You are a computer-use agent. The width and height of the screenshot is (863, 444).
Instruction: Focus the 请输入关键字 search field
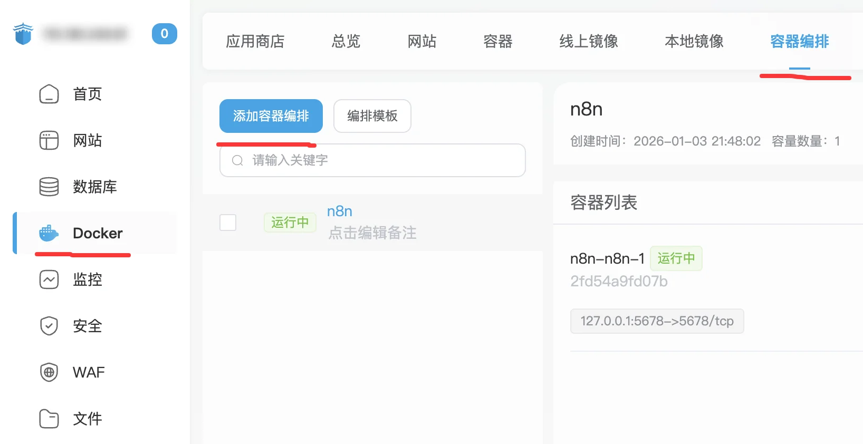[x=380, y=160]
